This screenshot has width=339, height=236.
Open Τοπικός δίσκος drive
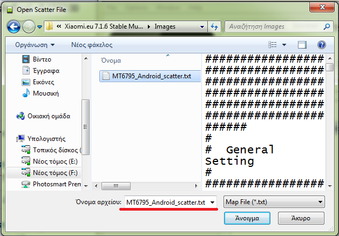point(51,150)
